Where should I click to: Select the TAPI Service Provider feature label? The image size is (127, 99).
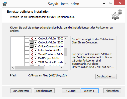(51, 62)
